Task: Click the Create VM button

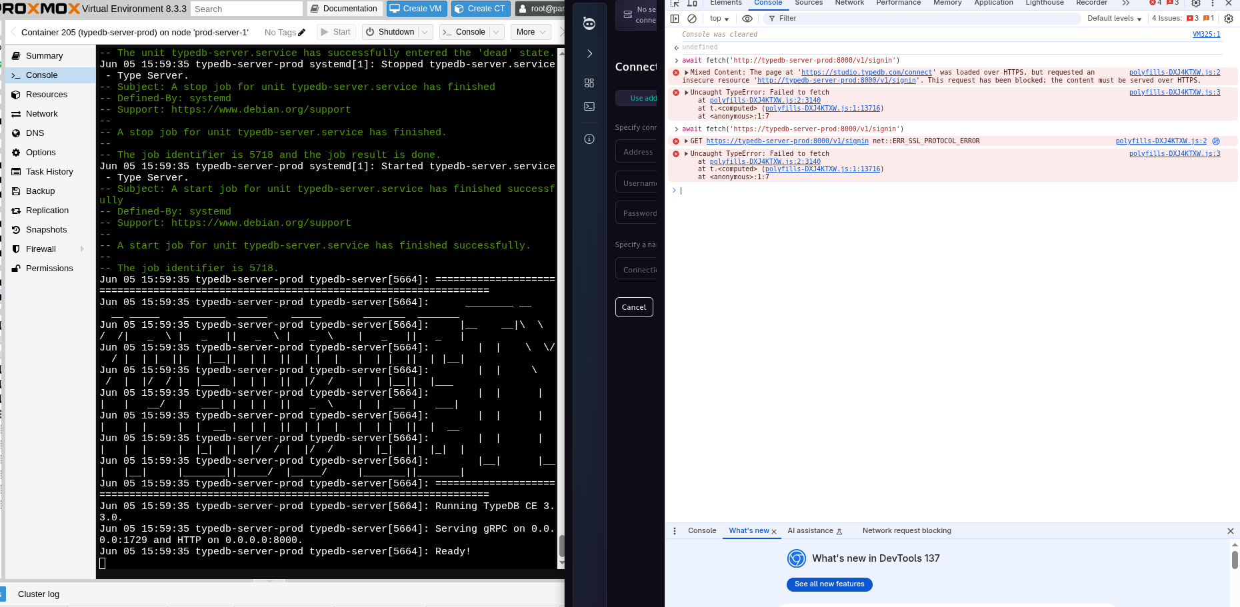Action: pyautogui.click(x=417, y=9)
